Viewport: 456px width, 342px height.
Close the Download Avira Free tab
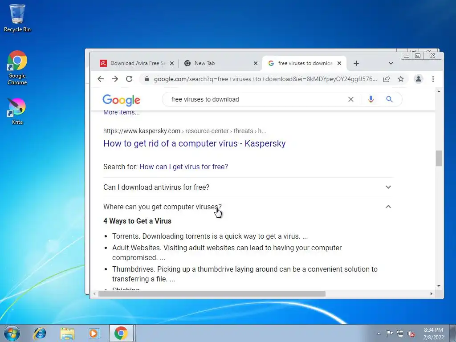pyautogui.click(x=172, y=63)
